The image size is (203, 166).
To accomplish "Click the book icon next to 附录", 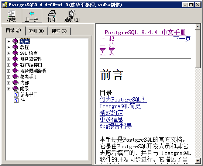I will [16, 89].
